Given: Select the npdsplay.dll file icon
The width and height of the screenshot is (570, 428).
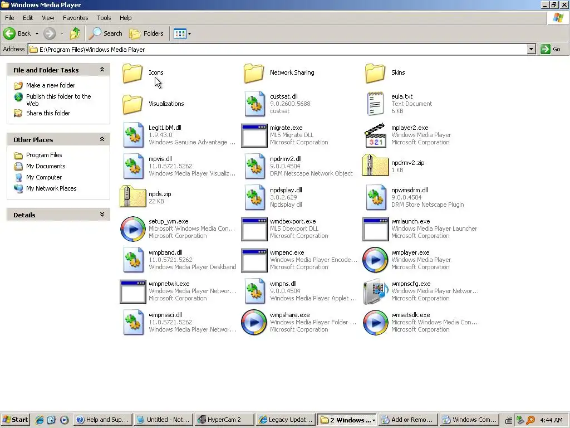Looking at the screenshot, I should (x=254, y=198).
